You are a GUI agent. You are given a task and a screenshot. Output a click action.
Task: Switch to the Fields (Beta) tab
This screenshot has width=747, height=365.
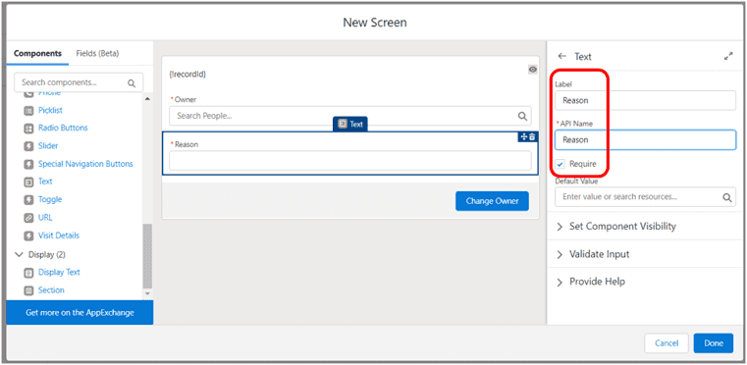click(97, 53)
